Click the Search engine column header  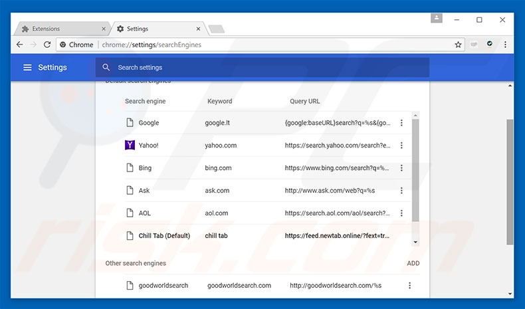coord(146,101)
